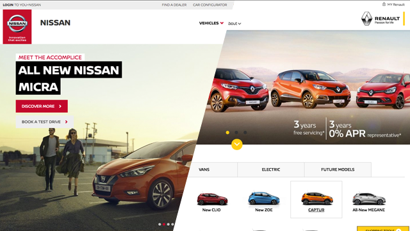
Task: Click the Renault diamond logo
Action: 366,19
